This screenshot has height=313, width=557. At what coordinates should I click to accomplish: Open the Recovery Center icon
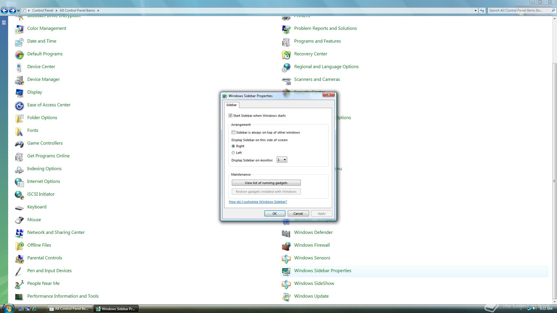point(286,54)
